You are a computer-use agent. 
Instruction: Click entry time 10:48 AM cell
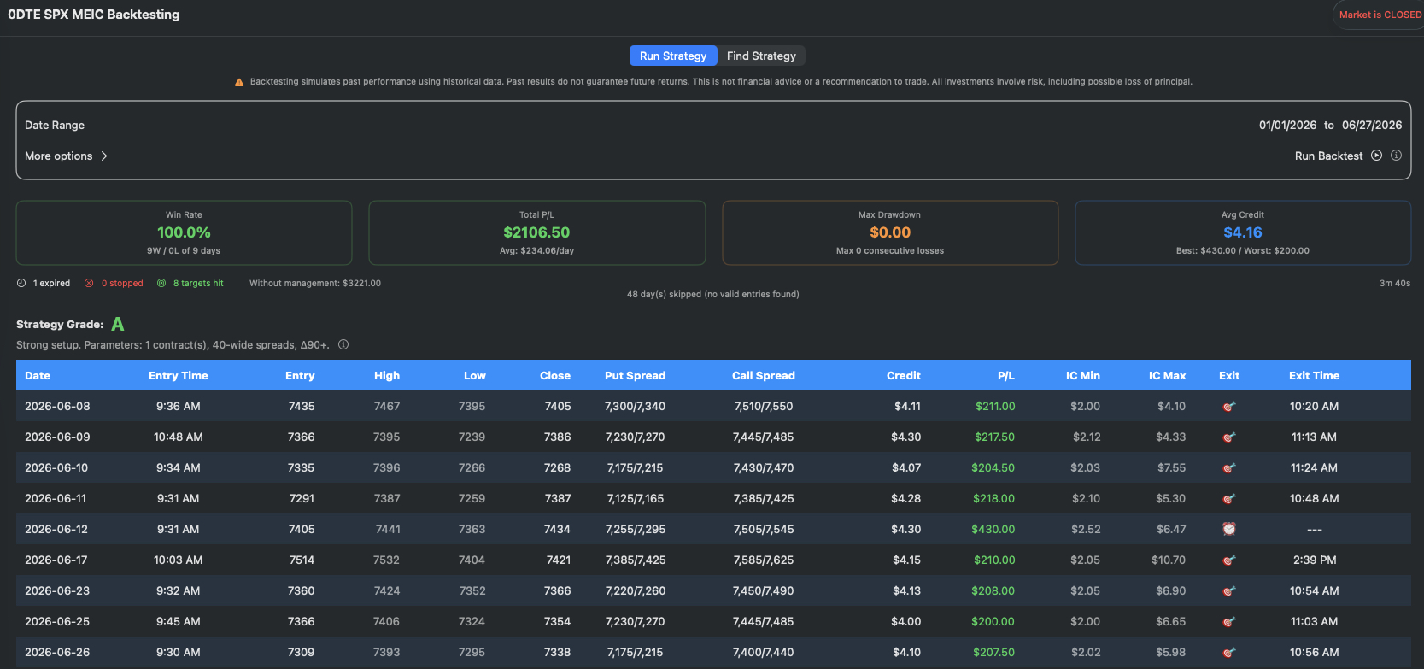click(x=178, y=437)
